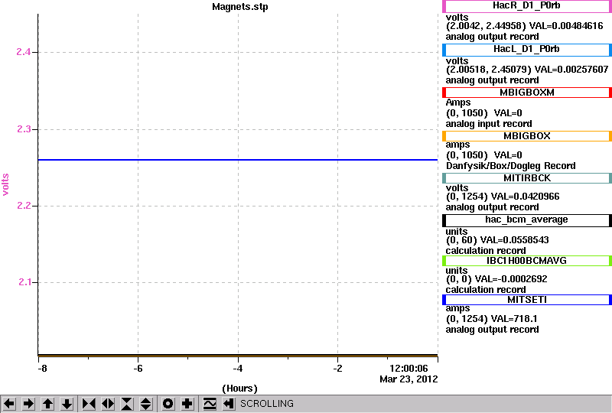Click the 2.3 y-axis tick label
This screenshot has width=612, height=413.
coord(24,128)
